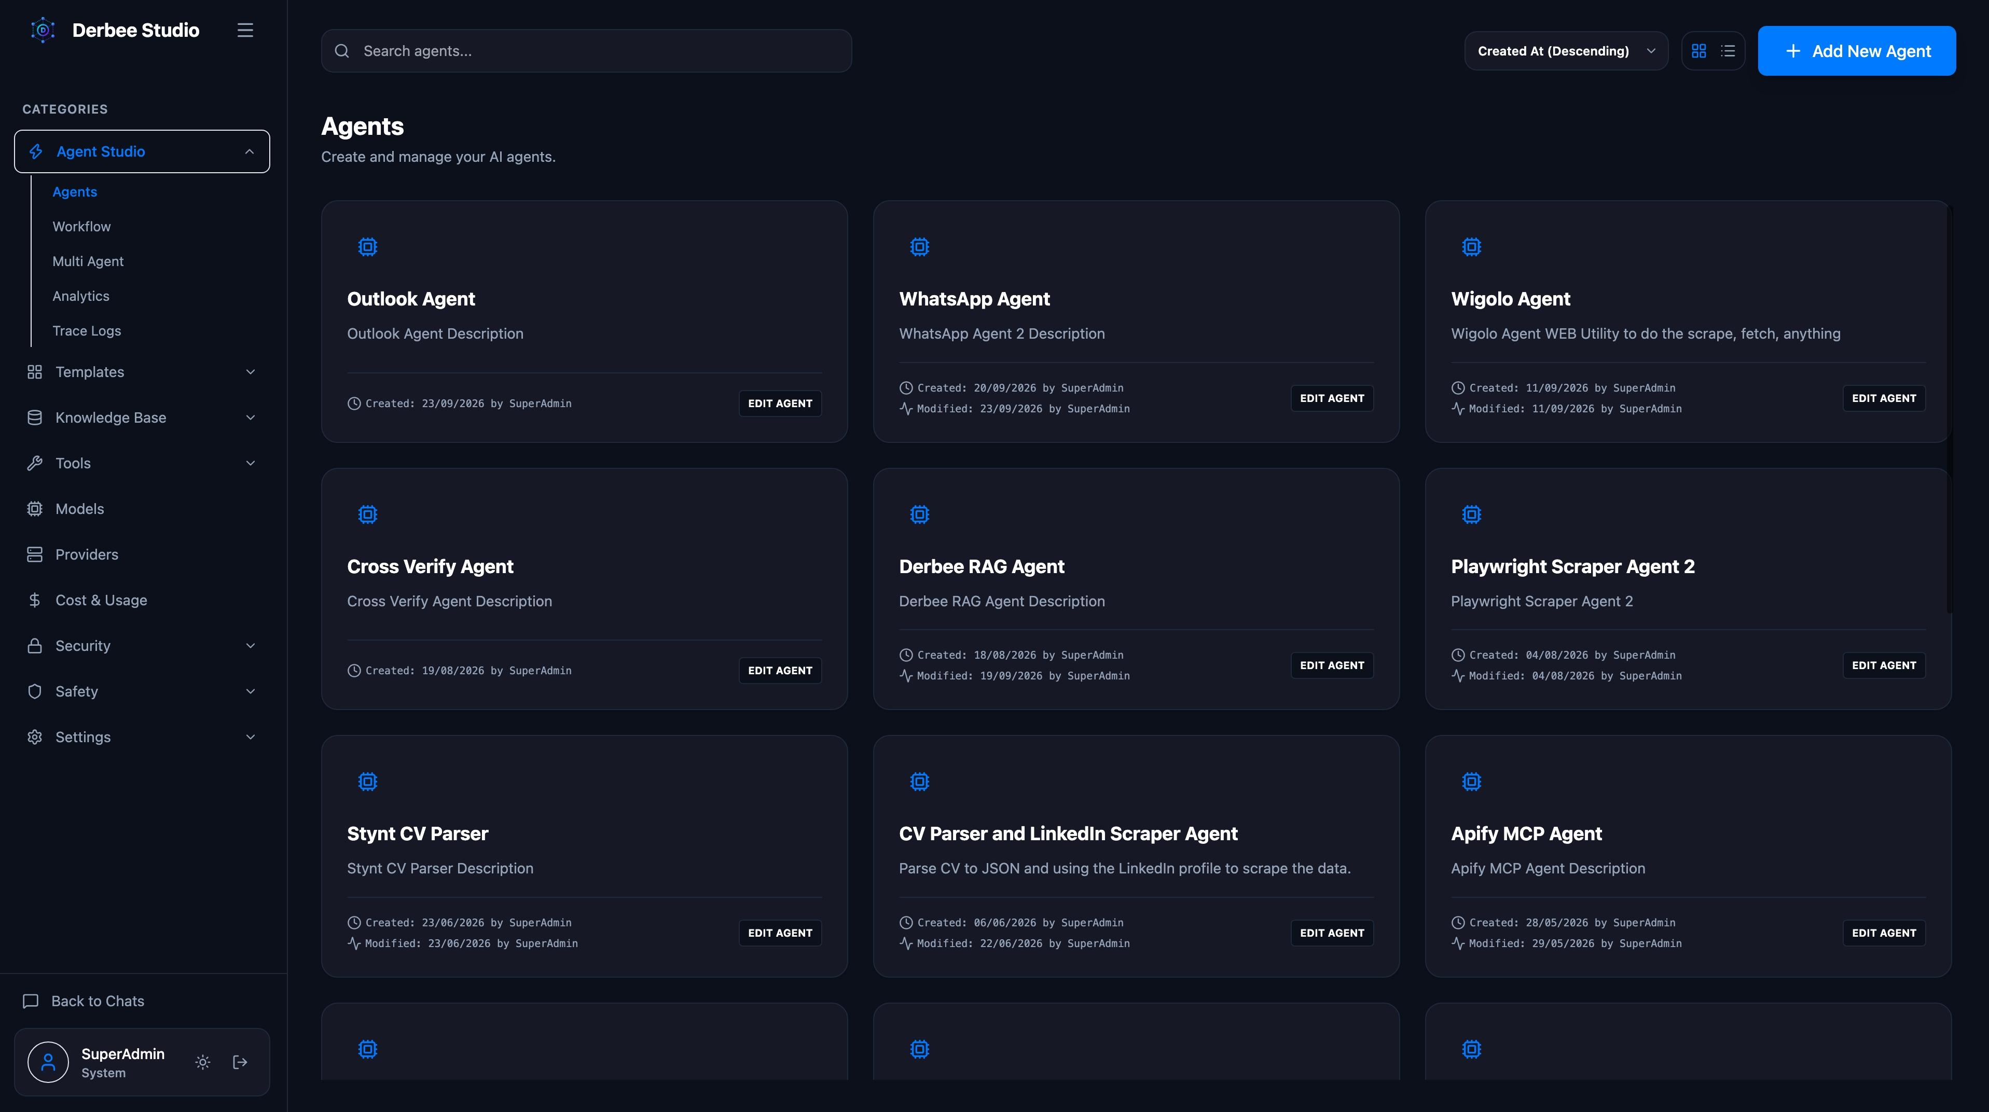View Trace Logs
The image size is (1989, 1112).
click(87, 330)
